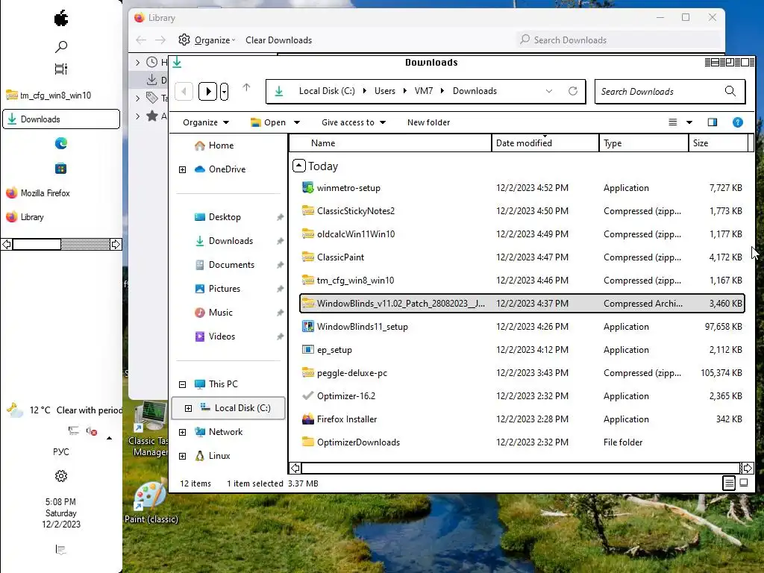764x573 pixels.
Task: Select the Firefox Installer file
Action: 522,419
